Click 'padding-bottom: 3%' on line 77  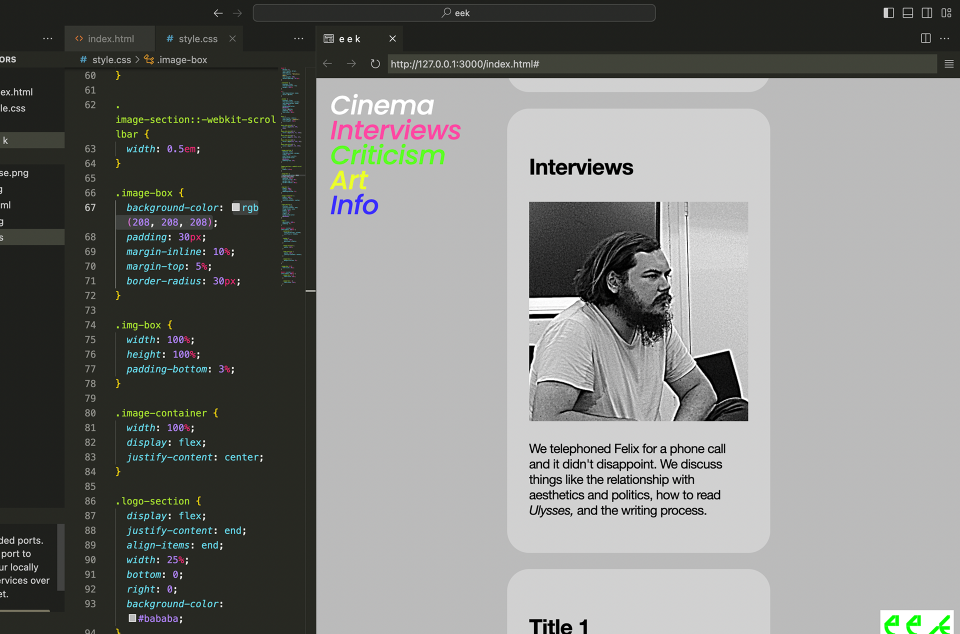[x=180, y=369]
